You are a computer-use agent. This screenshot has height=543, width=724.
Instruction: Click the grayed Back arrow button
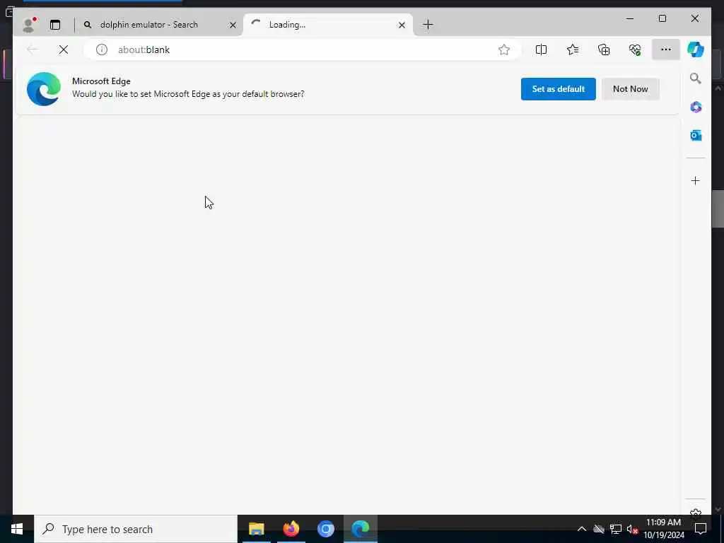[x=33, y=49]
